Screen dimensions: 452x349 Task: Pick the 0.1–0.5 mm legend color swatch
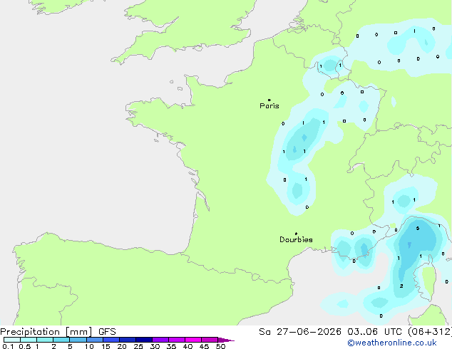(12, 340)
